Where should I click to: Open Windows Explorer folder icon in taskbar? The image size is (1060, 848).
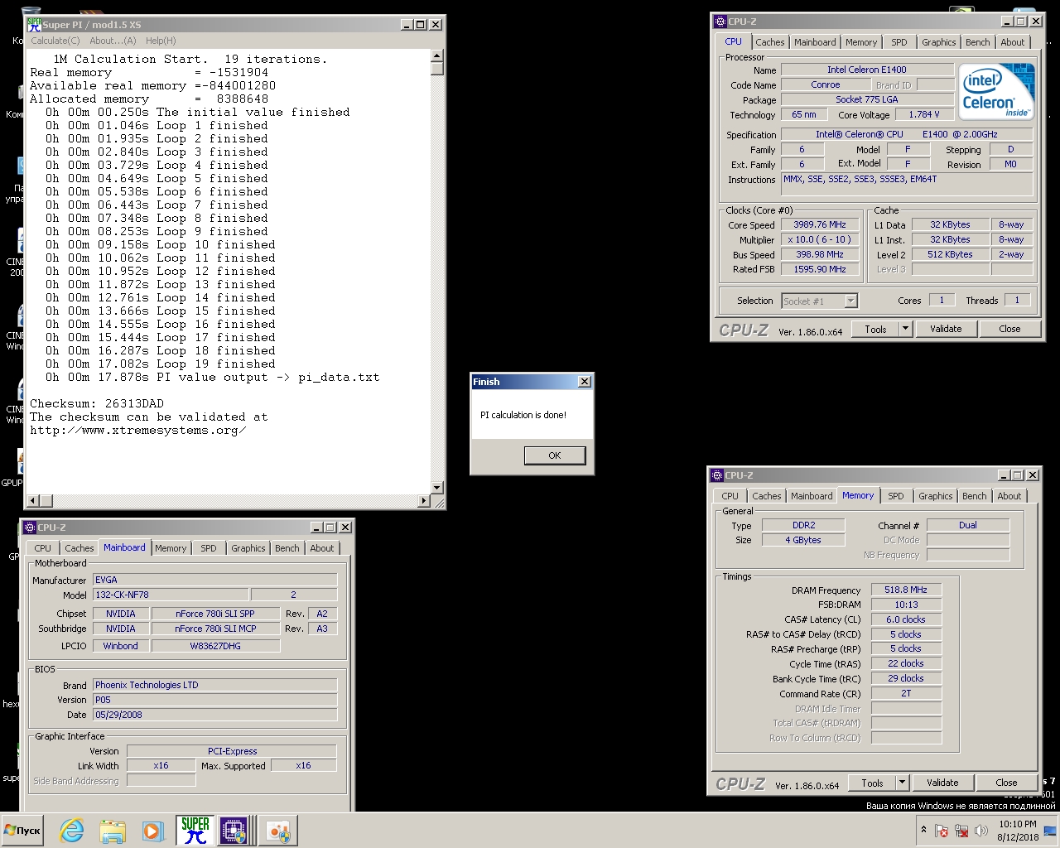(112, 830)
